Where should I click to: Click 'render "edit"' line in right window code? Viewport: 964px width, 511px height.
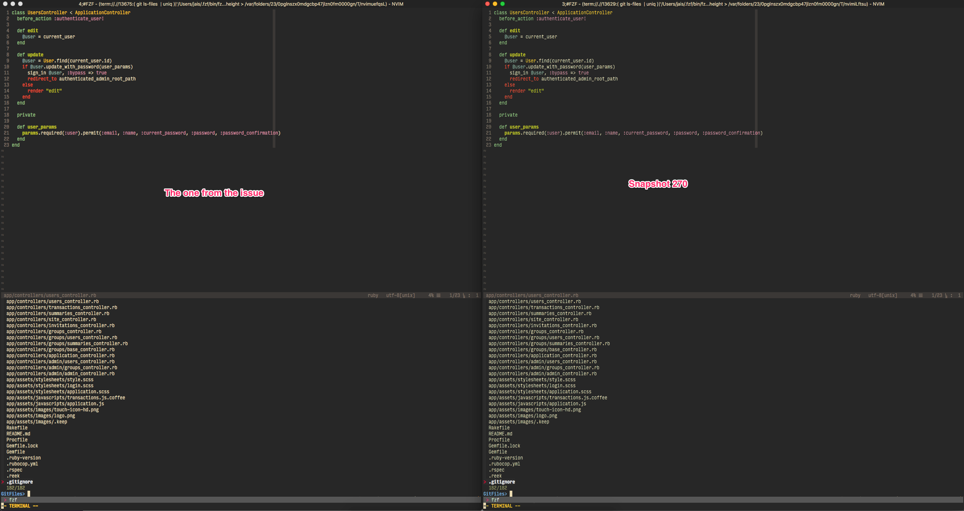[527, 91]
